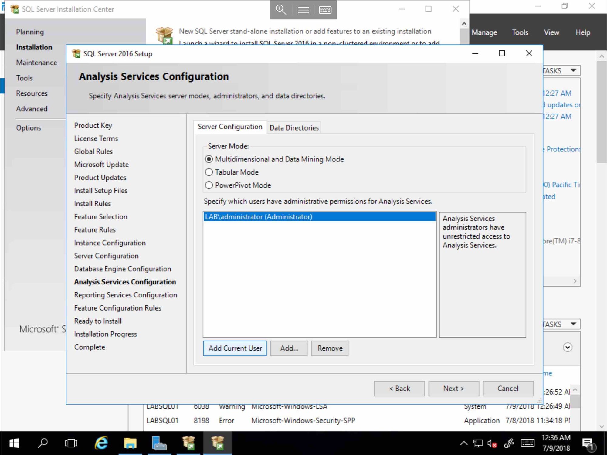Click Add Current User button
This screenshot has width=607, height=455.
point(235,348)
